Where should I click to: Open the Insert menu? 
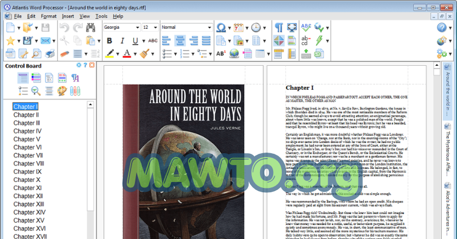[x=68, y=16]
